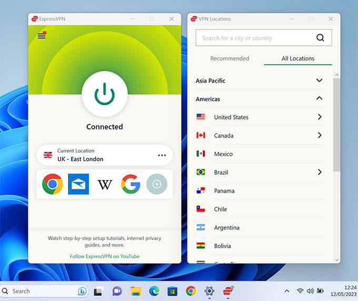Select Chile location
The image size is (358, 301).
coord(260,209)
